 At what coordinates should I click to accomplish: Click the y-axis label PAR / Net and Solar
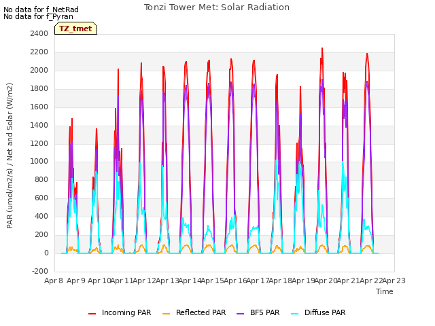[x=10, y=156]
